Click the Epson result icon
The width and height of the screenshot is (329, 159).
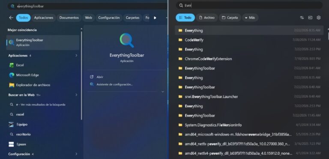11,144
